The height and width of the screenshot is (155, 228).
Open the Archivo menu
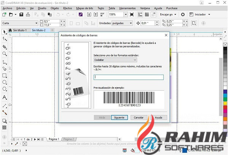click(x=8, y=8)
